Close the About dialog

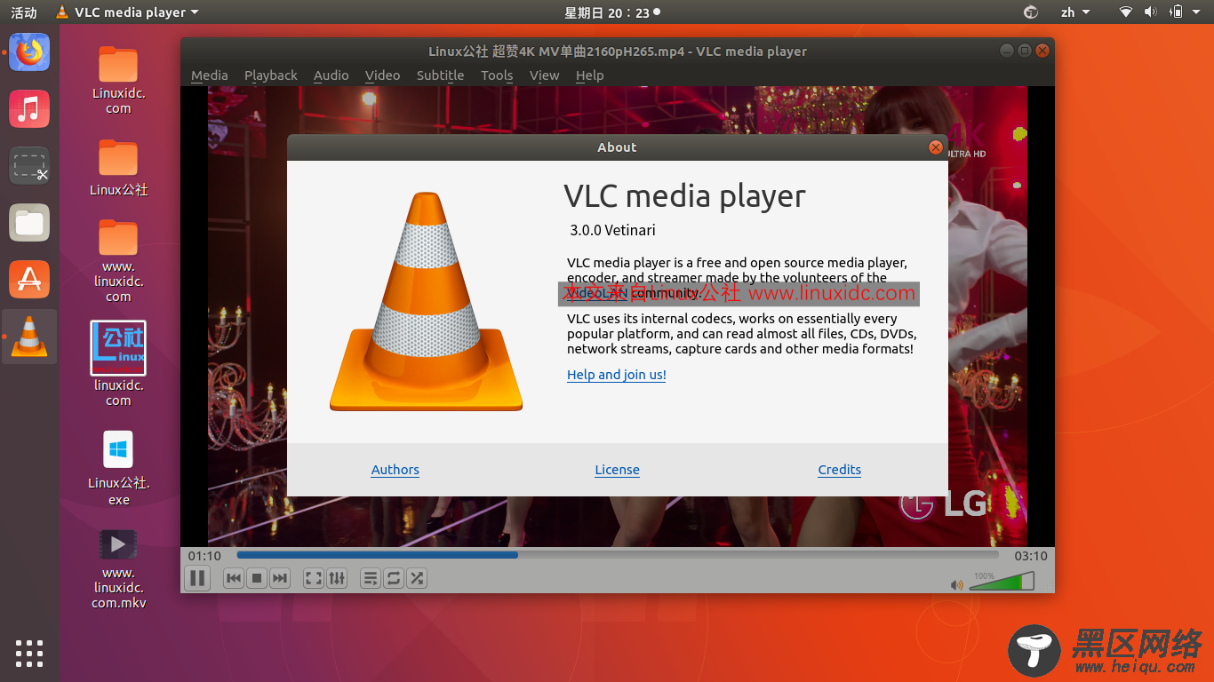[x=935, y=147]
